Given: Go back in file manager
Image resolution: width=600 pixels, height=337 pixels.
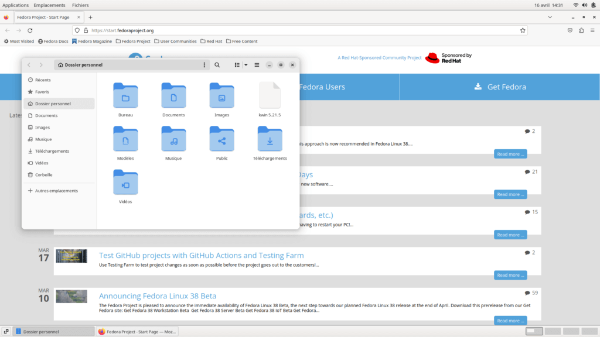Looking at the screenshot, I should (29, 65).
